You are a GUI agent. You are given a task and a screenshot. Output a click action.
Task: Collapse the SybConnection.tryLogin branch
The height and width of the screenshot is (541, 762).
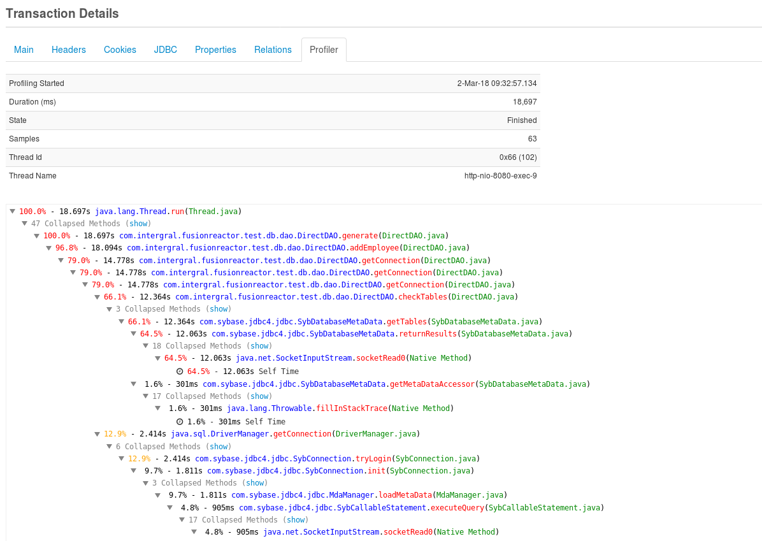coord(121,458)
